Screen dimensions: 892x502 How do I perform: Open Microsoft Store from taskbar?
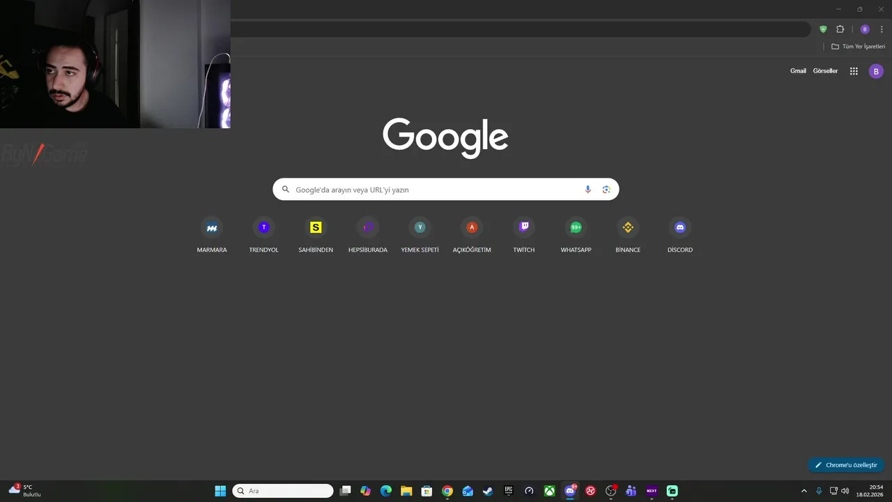pyautogui.click(x=426, y=491)
